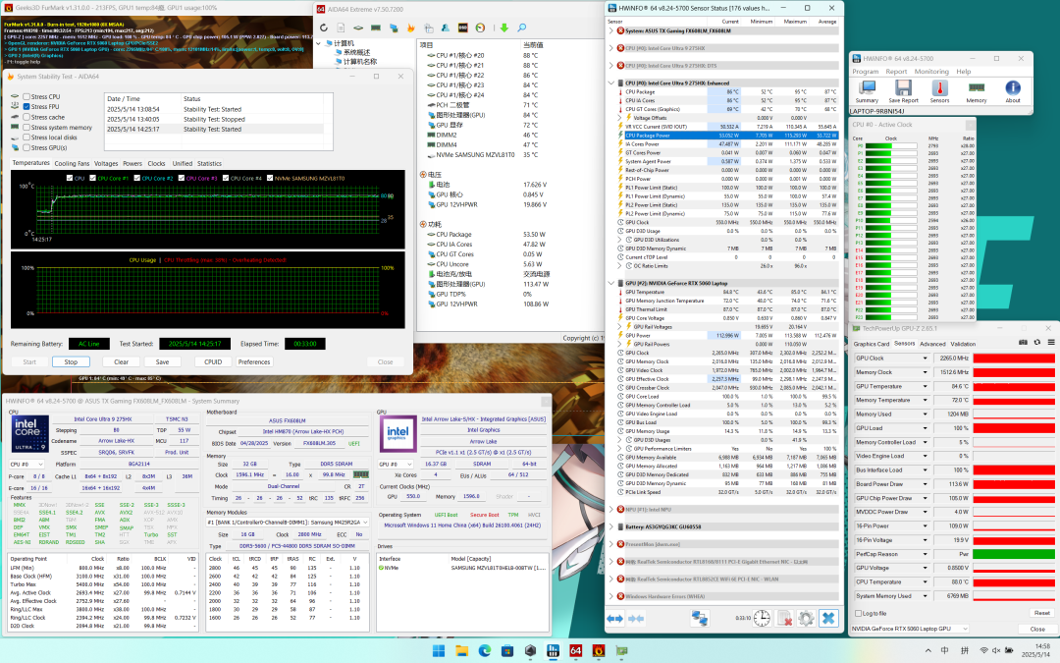Click the user silhouette icon in AIDA64 toolbar
This screenshot has height=663, width=1060.
446,28
